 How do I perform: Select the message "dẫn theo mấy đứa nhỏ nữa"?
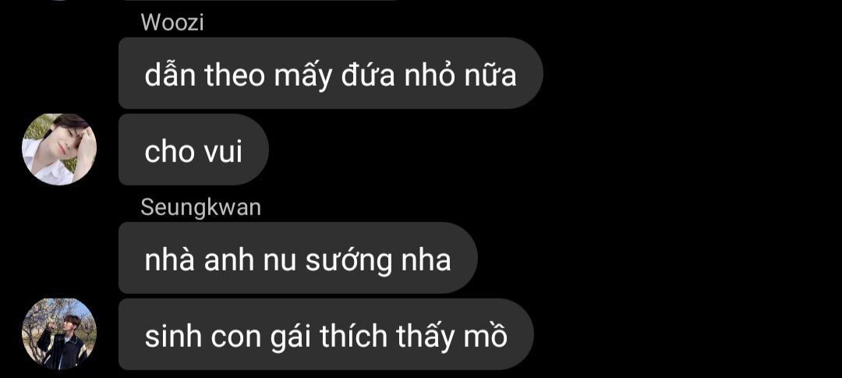pyautogui.click(x=331, y=73)
